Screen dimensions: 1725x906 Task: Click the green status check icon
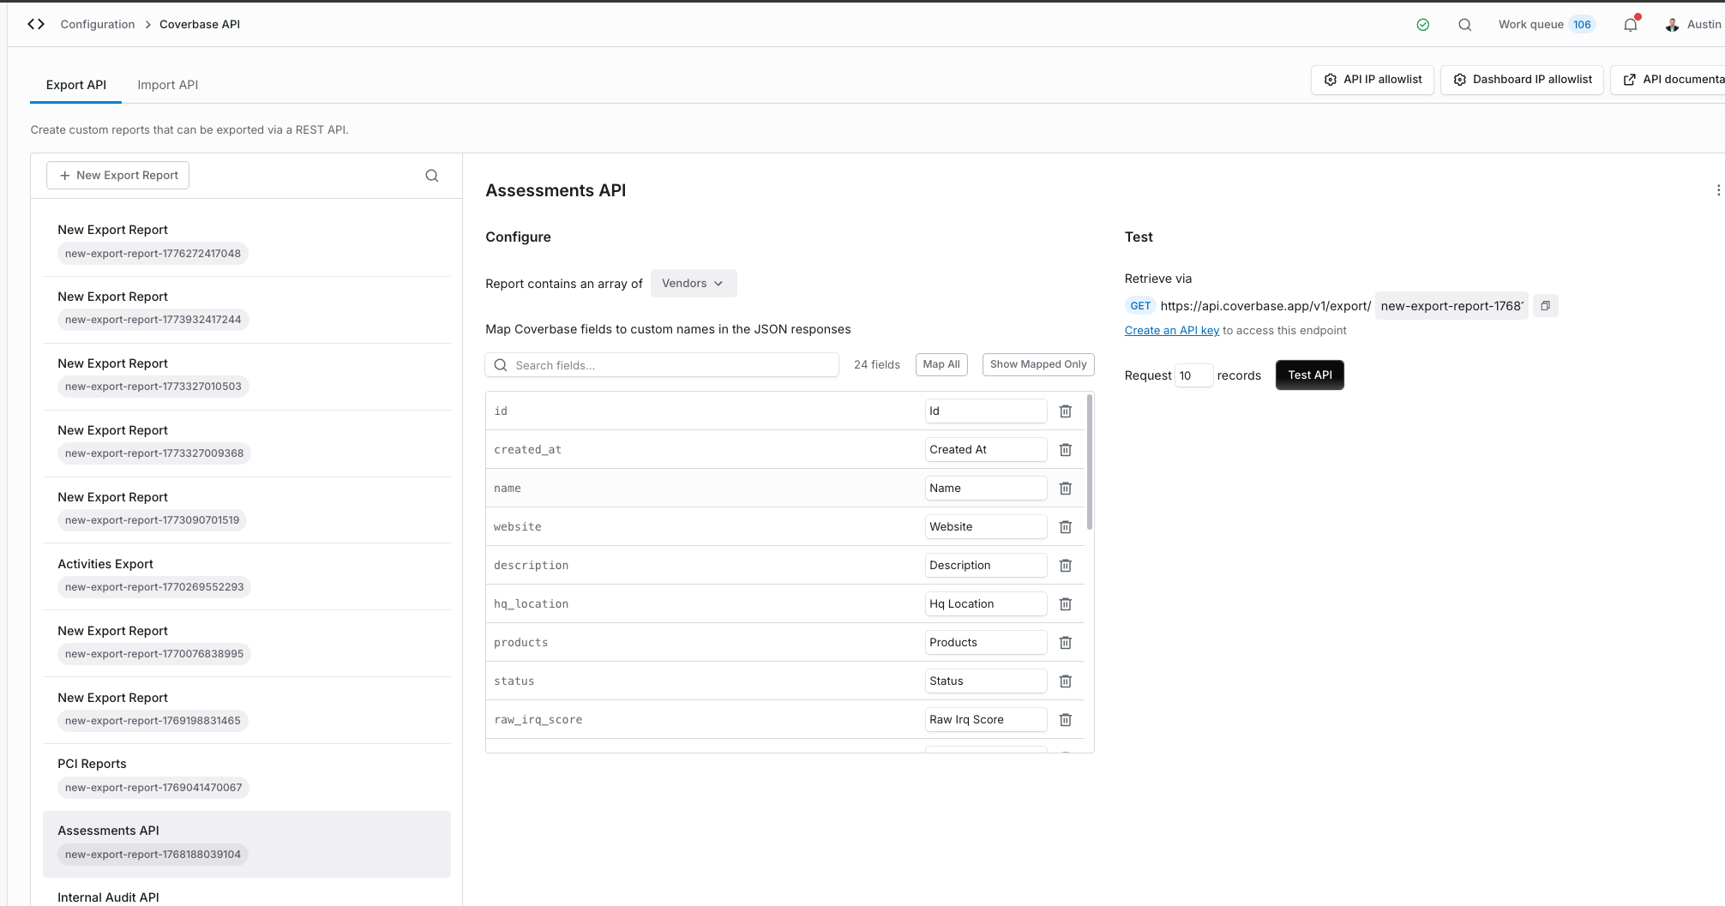1423,25
